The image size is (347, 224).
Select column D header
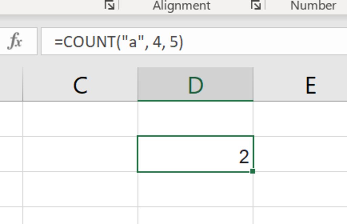click(196, 84)
